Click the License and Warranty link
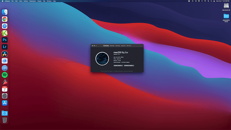This screenshot has height=130, width=231. (x=128, y=71)
